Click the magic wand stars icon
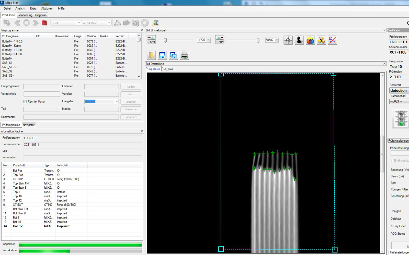Image resolution: width=409 pixels, height=255 pixels. (x=321, y=40)
